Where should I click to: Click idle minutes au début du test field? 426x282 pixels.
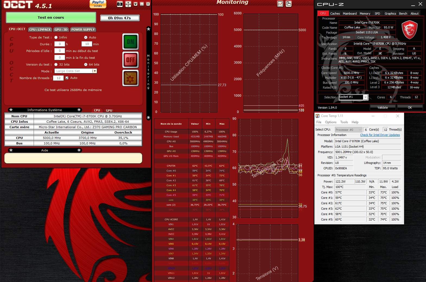pyautogui.click(x=60, y=51)
